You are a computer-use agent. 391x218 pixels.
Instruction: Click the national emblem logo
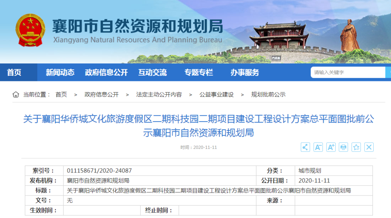pyautogui.click(x=30, y=30)
